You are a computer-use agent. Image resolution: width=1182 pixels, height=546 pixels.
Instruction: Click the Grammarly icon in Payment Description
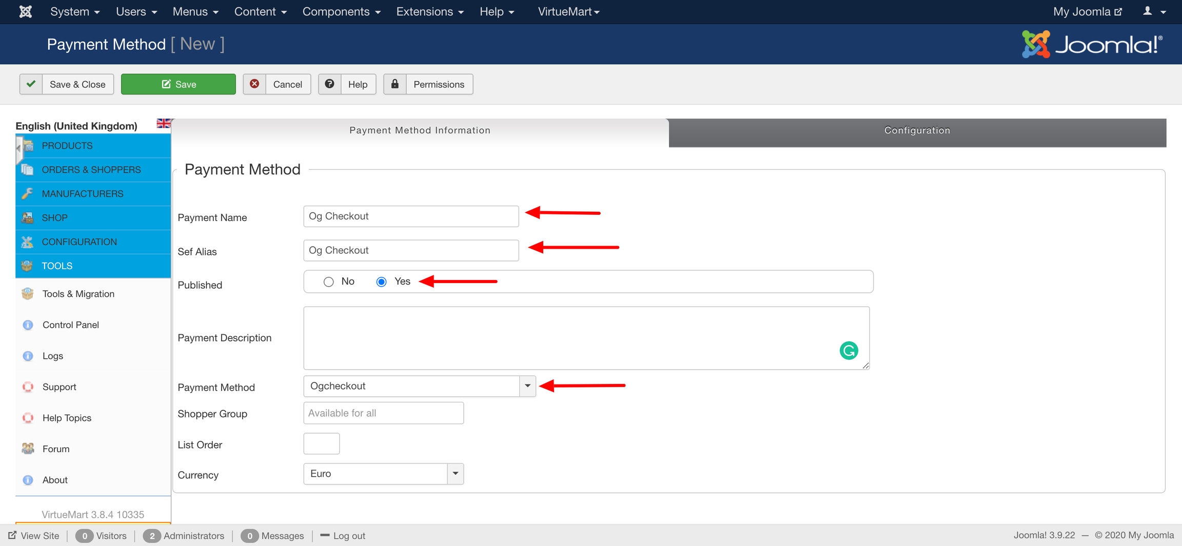(849, 351)
